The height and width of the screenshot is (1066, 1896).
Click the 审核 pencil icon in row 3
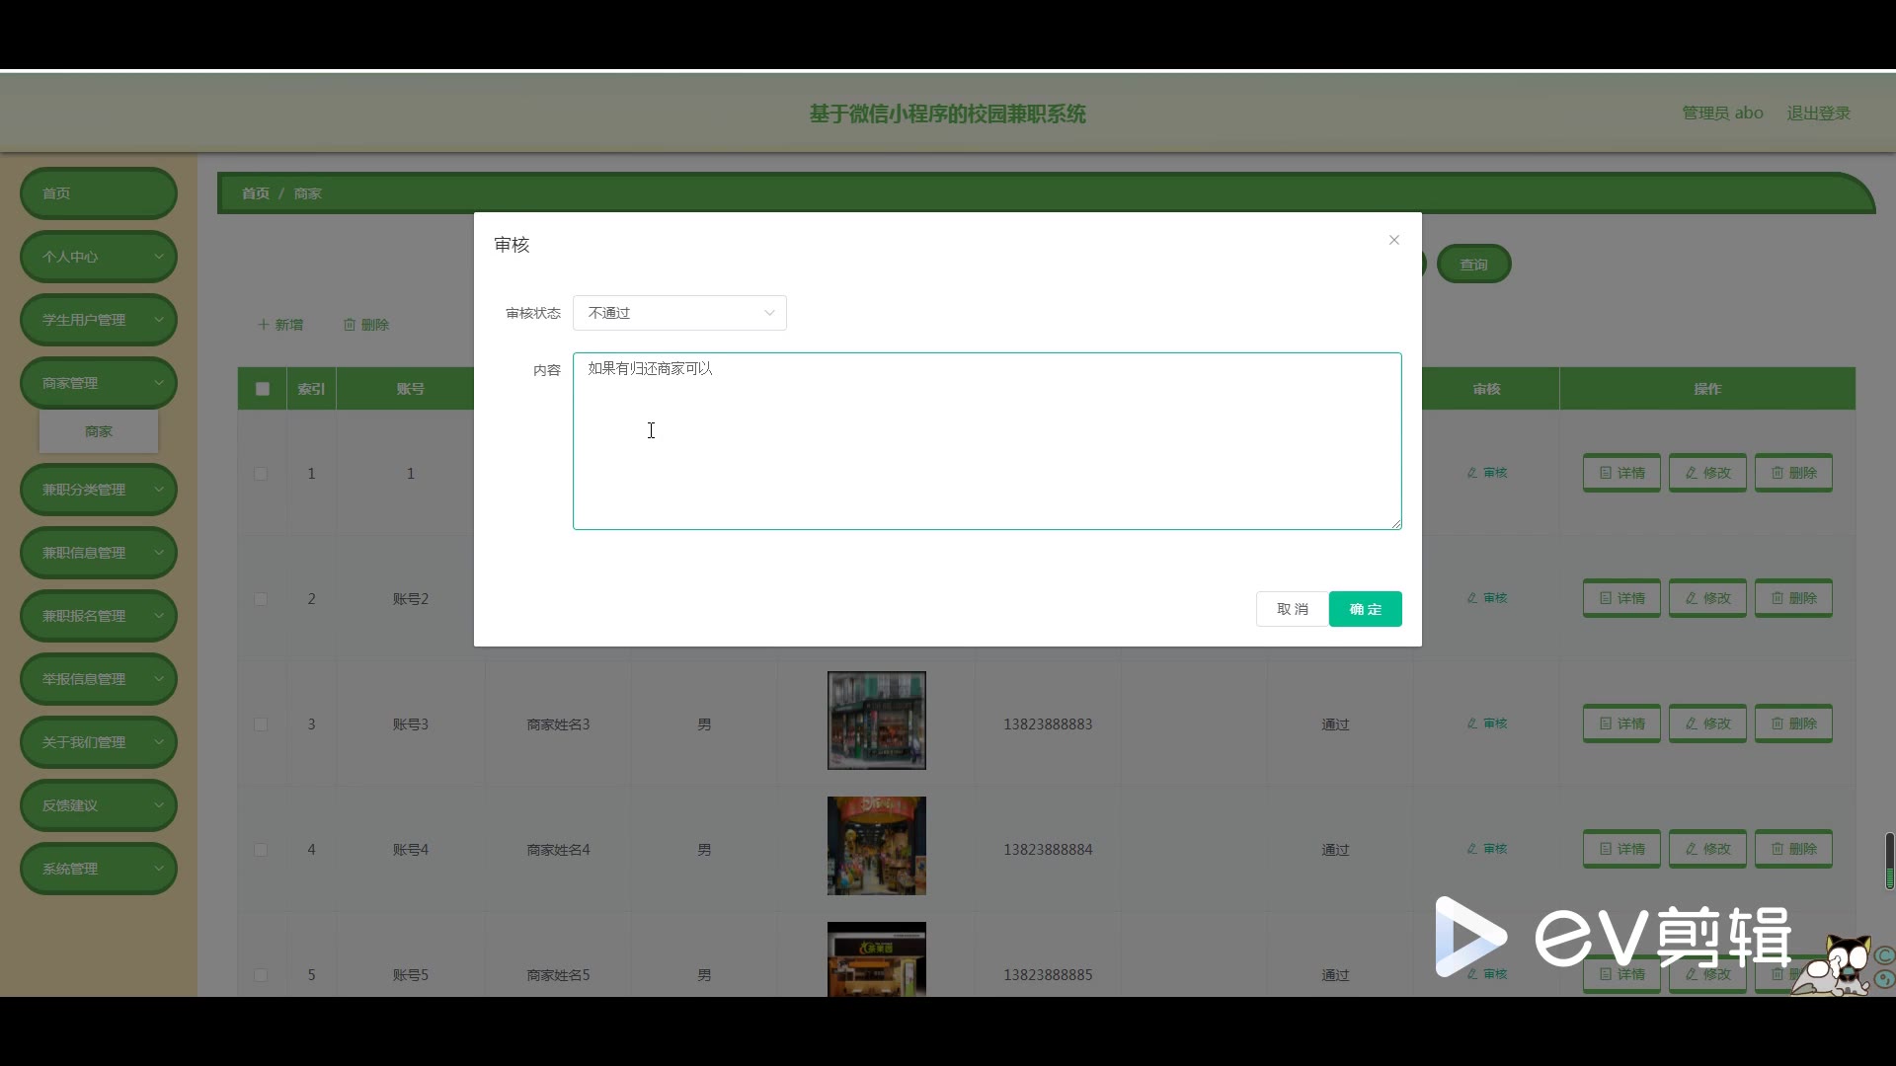pyautogui.click(x=1472, y=723)
